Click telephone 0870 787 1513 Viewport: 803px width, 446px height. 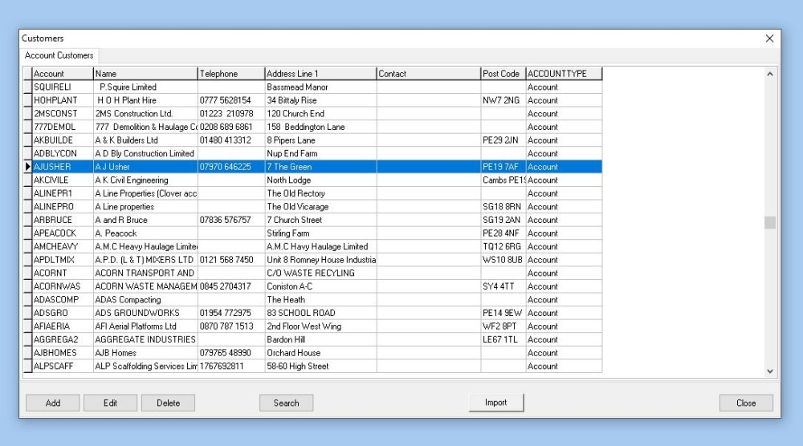click(226, 326)
